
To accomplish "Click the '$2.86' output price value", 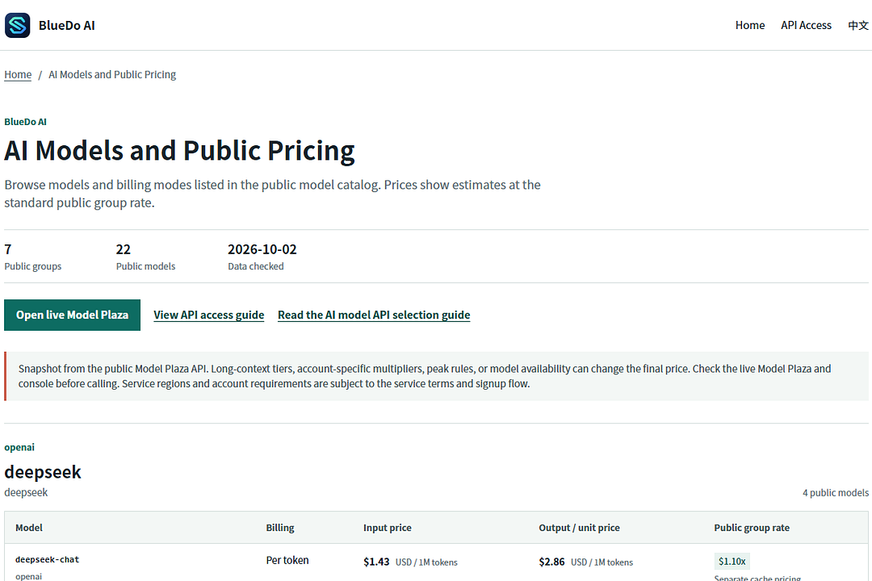I will click(551, 562).
